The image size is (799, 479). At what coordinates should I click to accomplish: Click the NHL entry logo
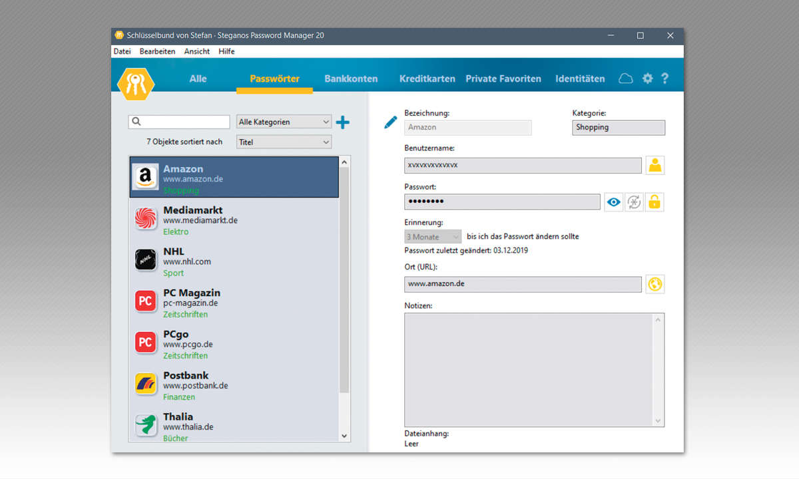click(146, 259)
